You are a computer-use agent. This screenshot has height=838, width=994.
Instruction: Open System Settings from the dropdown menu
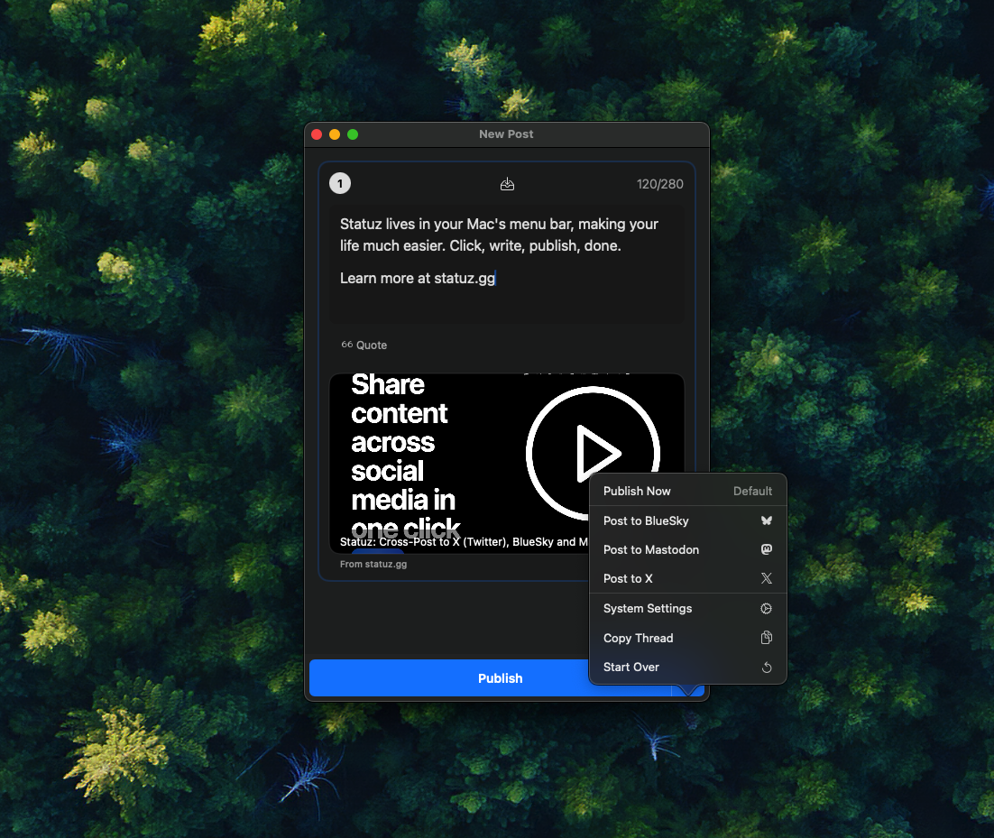click(648, 608)
